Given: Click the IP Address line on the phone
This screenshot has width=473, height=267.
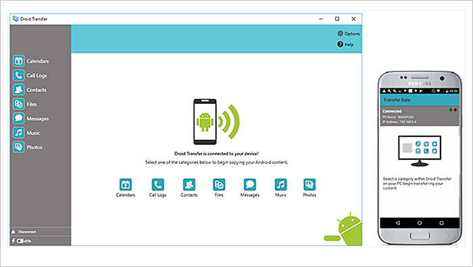Looking at the screenshot, I should pos(399,122).
